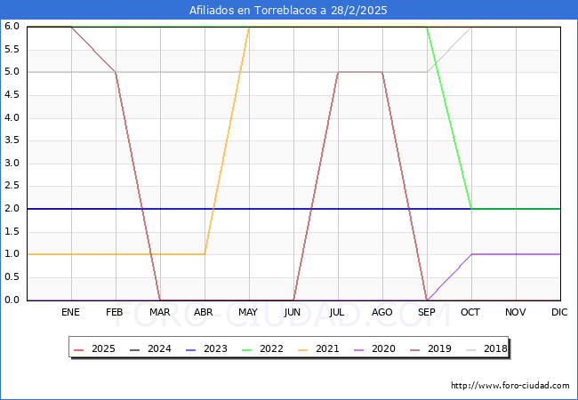Click the 6.0 y-axis value
Screen dimensions: 578x400
pyautogui.click(x=12, y=27)
